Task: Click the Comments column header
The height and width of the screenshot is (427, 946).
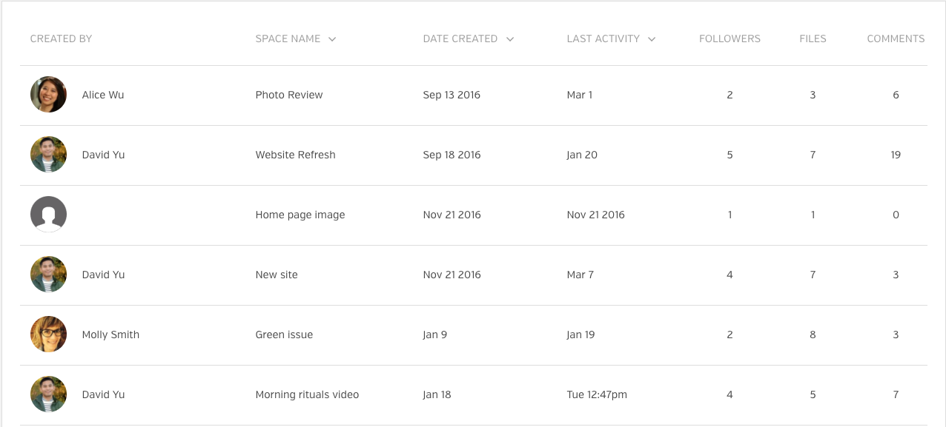Action: pyautogui.click(x=896, y=38)
